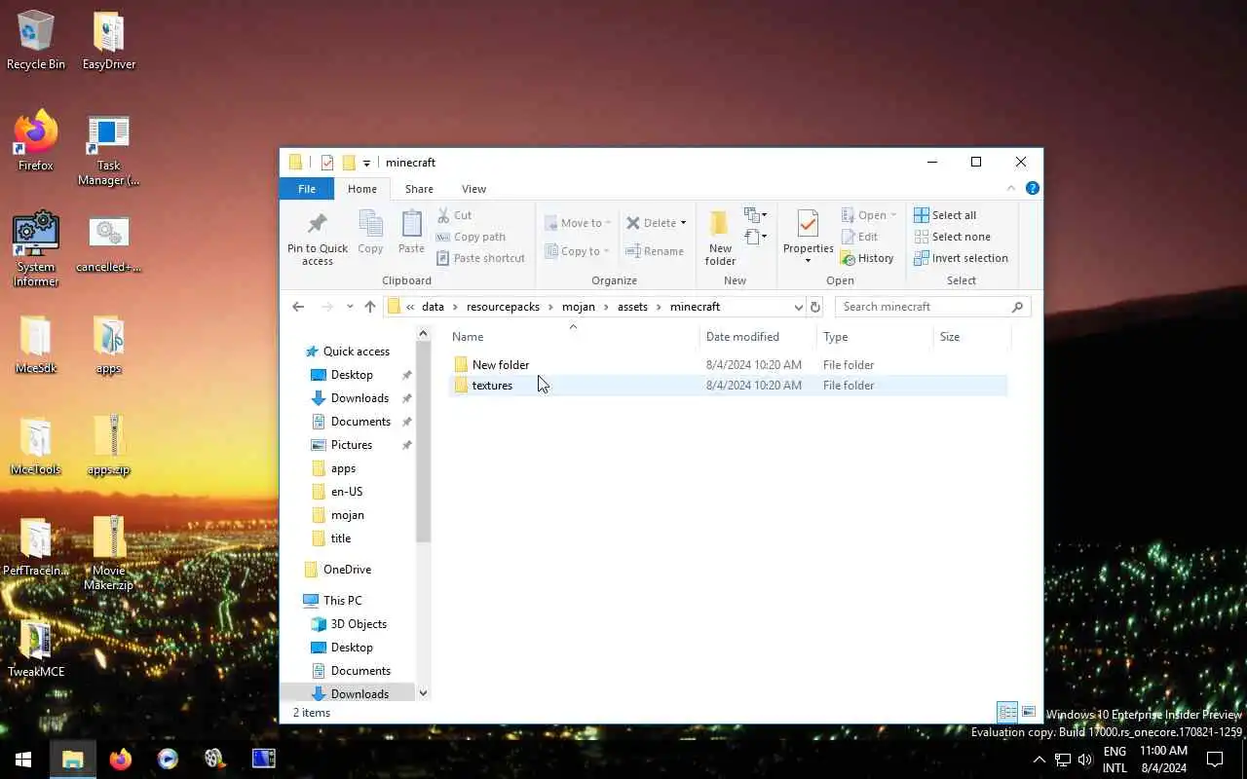Expand address bar history dropdown
Screen dimensions: 1247x779
coord(799,307)
